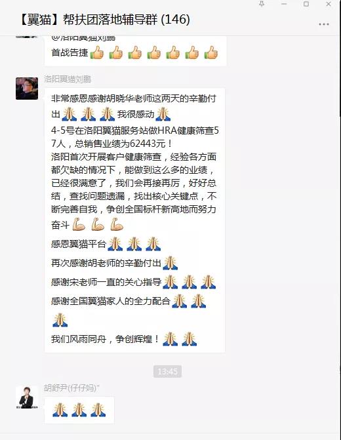The height and width of the screenshot is (440, 341).
Task: Select the long HRA健康筛查 message bubble
Action: (134, 220)
